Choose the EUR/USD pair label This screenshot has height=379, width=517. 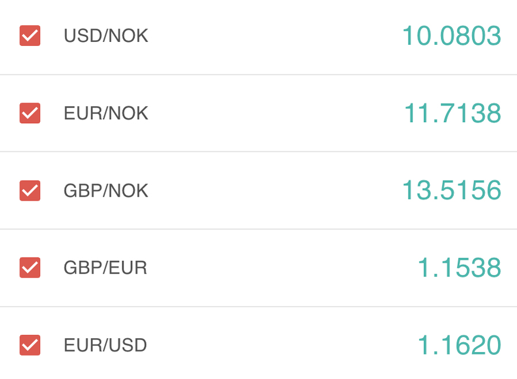(x=105, y=345)
